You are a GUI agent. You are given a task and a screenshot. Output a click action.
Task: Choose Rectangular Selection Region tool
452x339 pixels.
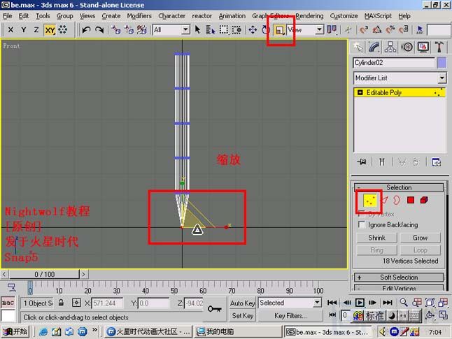[224, 29]
